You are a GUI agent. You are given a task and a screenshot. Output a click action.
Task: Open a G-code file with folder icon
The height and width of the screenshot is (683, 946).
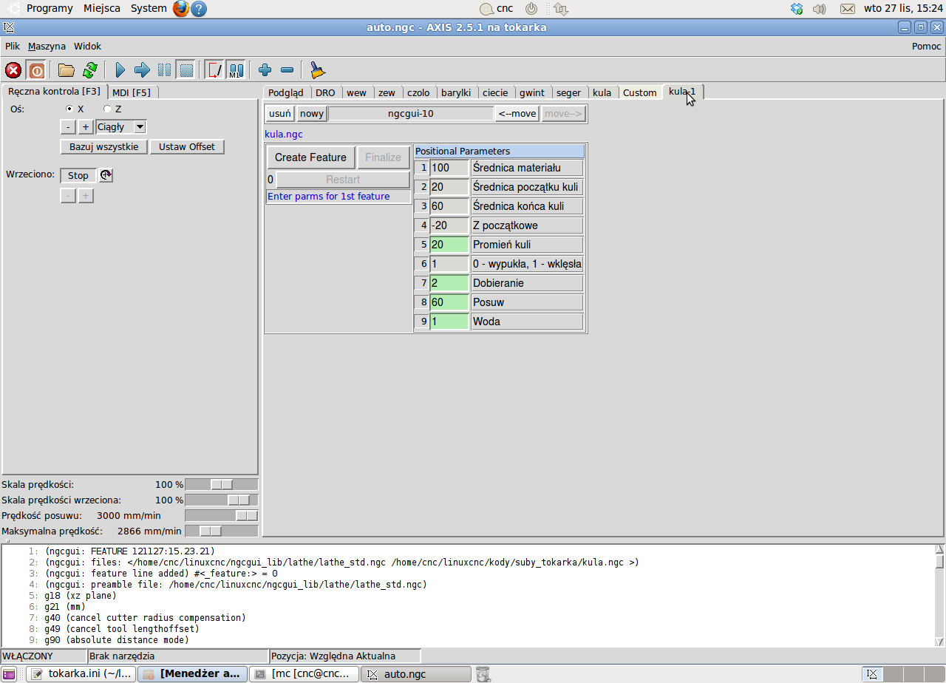67,70
